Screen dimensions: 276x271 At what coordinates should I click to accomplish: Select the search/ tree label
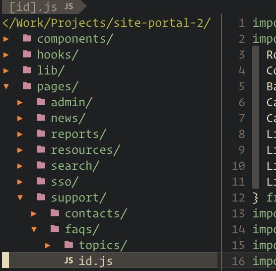(x=75, y=166)
